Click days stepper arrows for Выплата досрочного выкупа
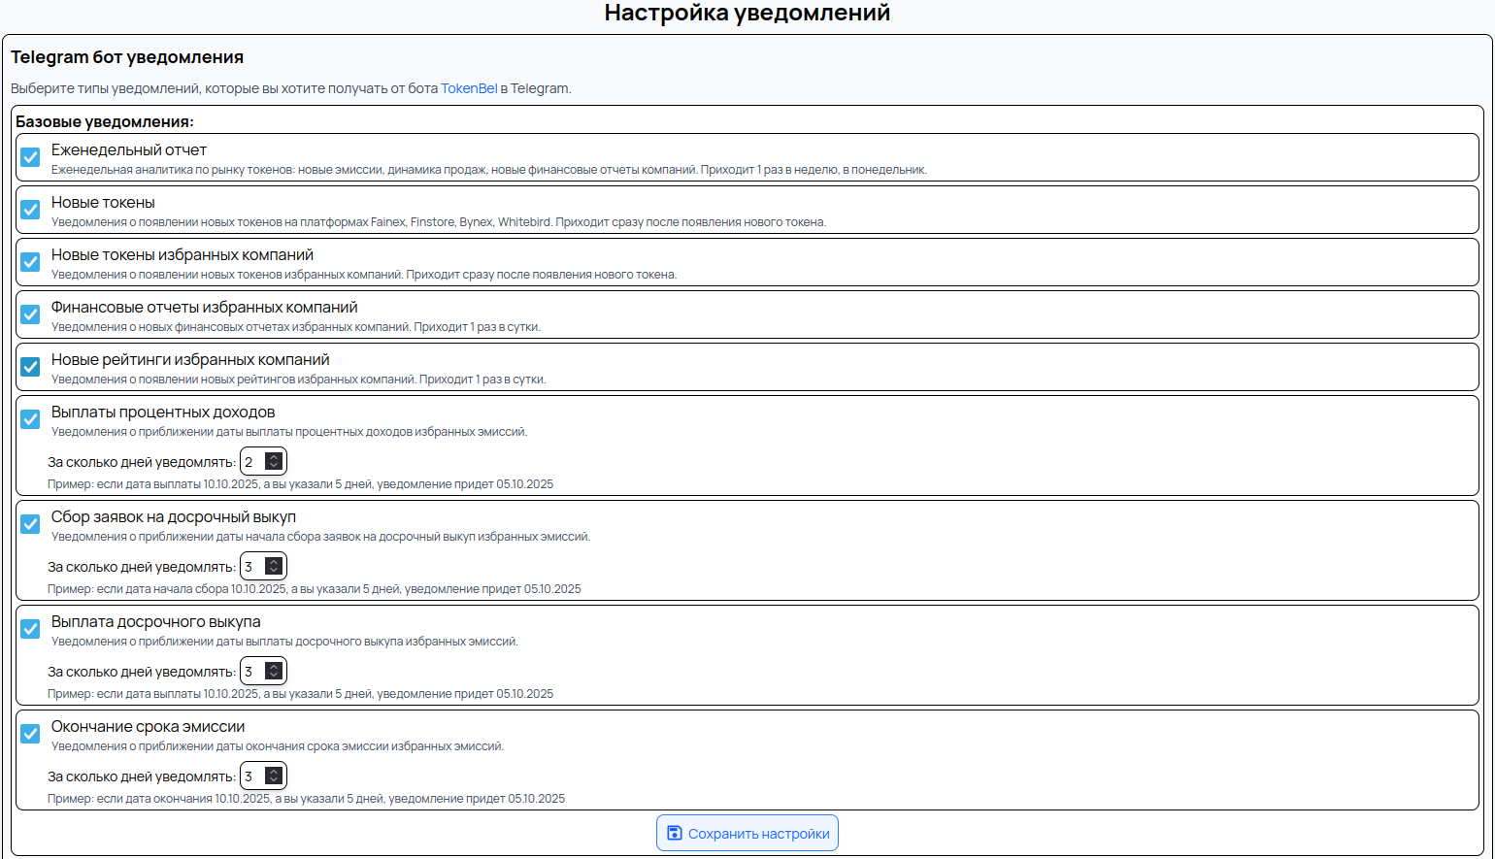The width and height of the screenshot is (1495, 859). [x=274, y=672]
